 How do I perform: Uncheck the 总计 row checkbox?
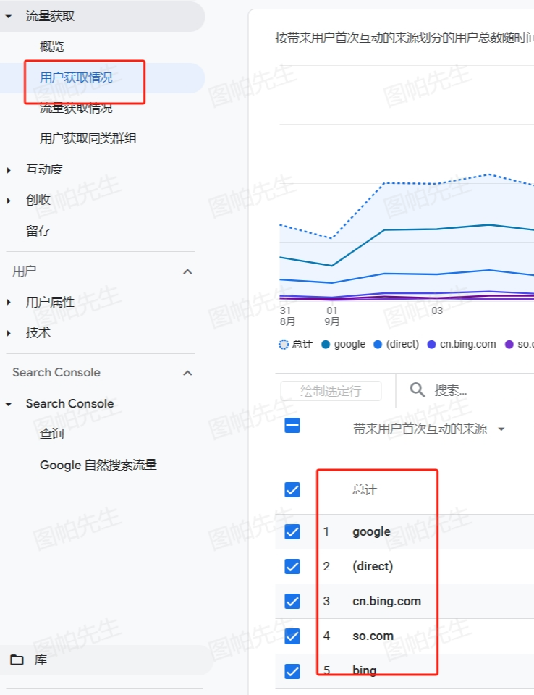point(292,490)
